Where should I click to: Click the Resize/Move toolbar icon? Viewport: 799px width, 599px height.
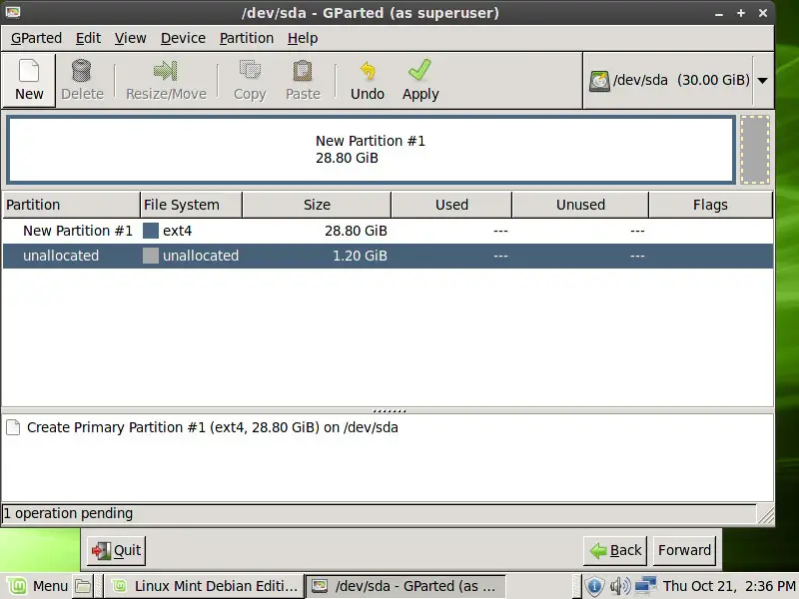(166, 71)
